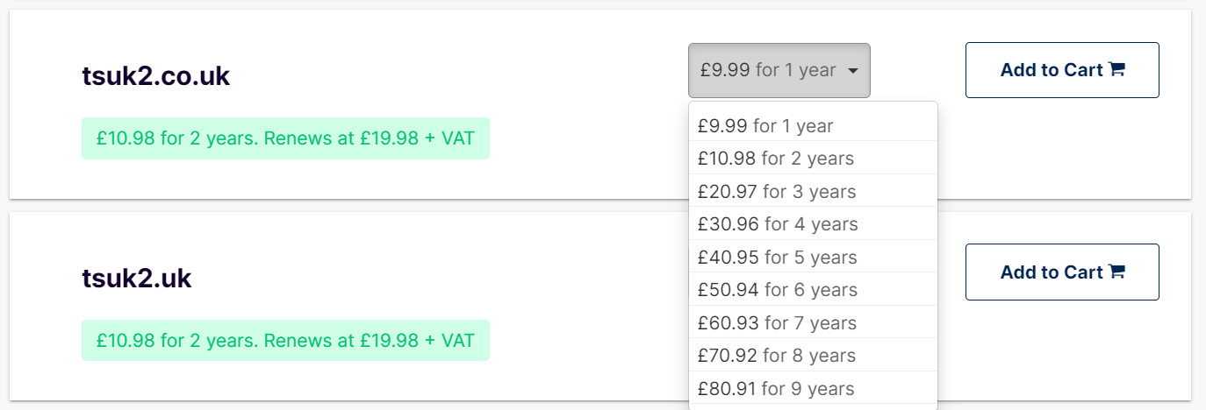Open the £9.99 for 1 year dropdown
The height and width of the screenshot is (410, 1206).
coord(779,70)
